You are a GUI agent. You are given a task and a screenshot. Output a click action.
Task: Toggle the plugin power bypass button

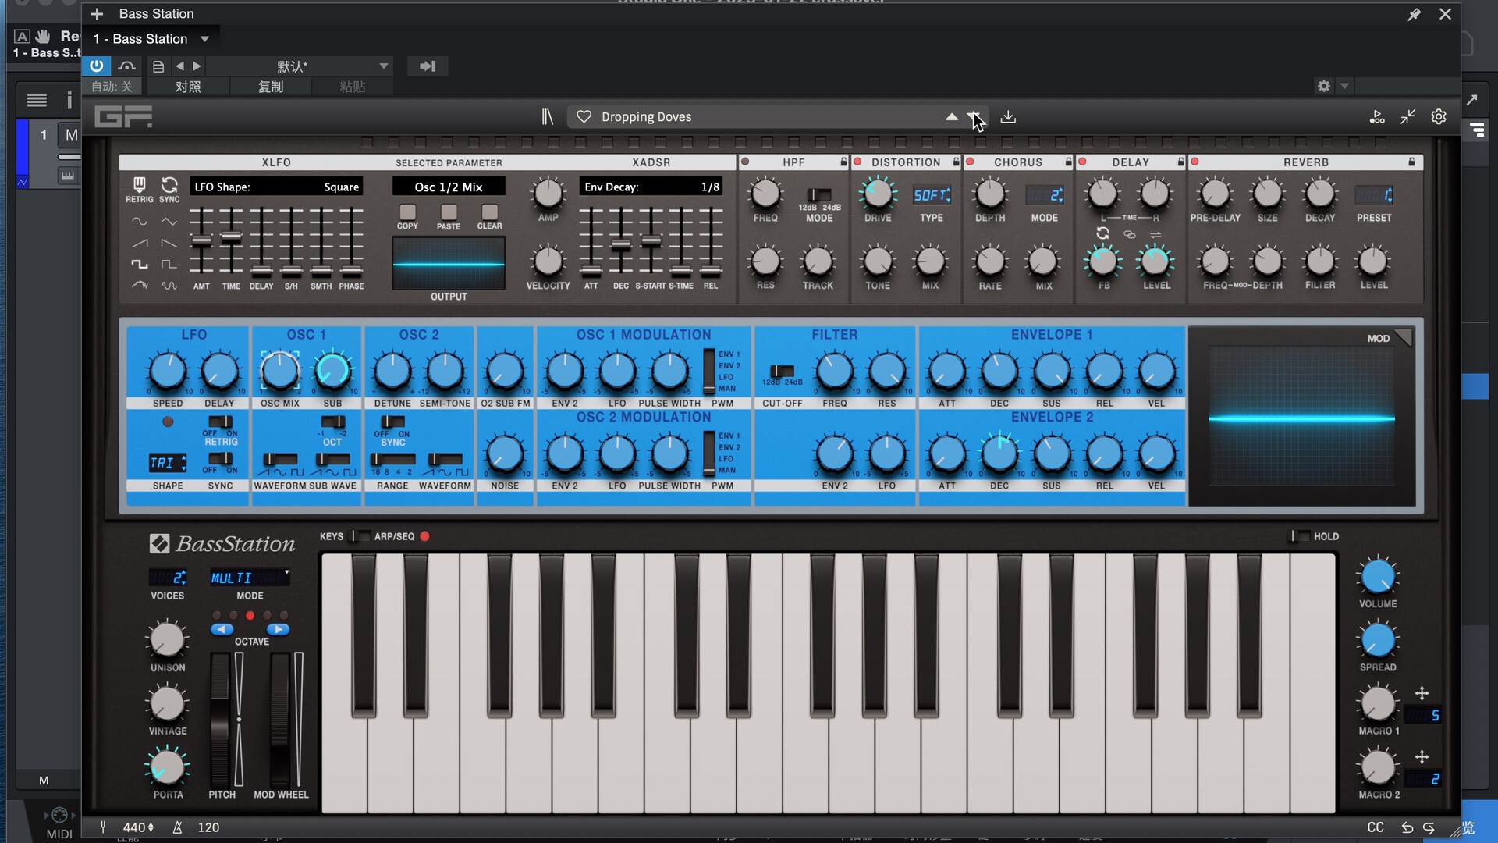[96, 66]
